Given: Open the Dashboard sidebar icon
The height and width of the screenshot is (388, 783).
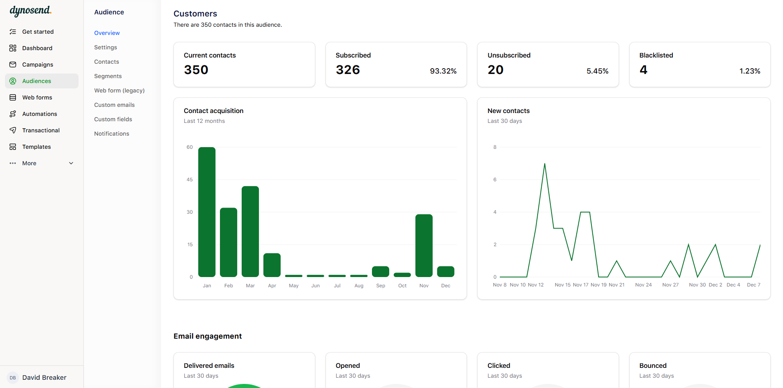Looking at the screenshot, I should coord(13,48).
